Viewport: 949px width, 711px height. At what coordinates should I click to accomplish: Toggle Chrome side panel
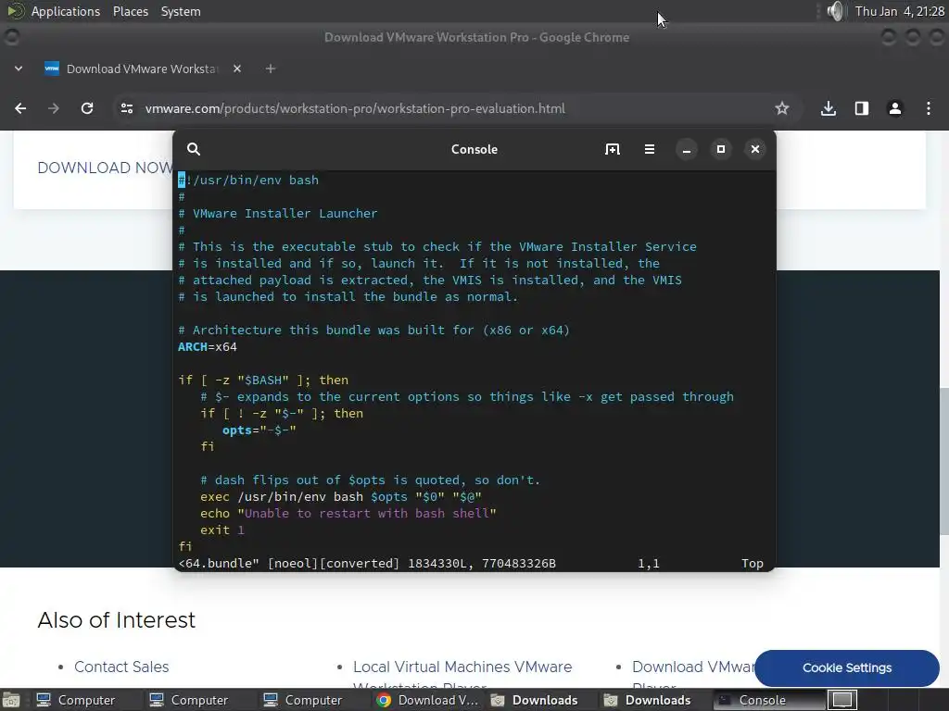(x=862, y=108)
